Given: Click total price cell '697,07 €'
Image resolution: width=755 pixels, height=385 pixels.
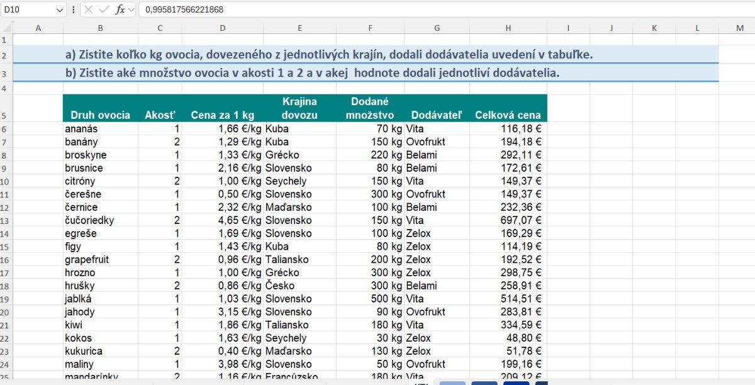Looking at the screenshot, I should pyautogui.click(x=508, y=220).
